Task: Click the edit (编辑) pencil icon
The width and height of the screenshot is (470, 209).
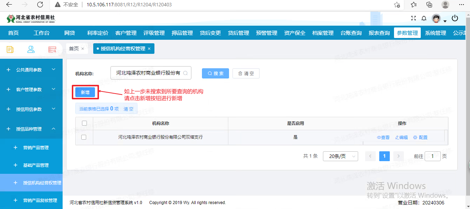Action: tap(401, 137)
